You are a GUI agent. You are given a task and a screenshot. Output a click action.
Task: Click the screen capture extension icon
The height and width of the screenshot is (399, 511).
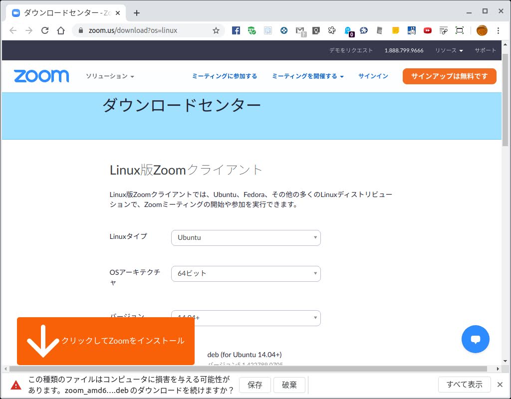[460, 30]
